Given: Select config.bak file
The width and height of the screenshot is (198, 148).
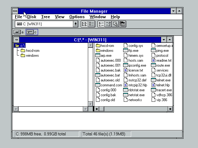Looking at the screenshot, I should tap(106, 95).
